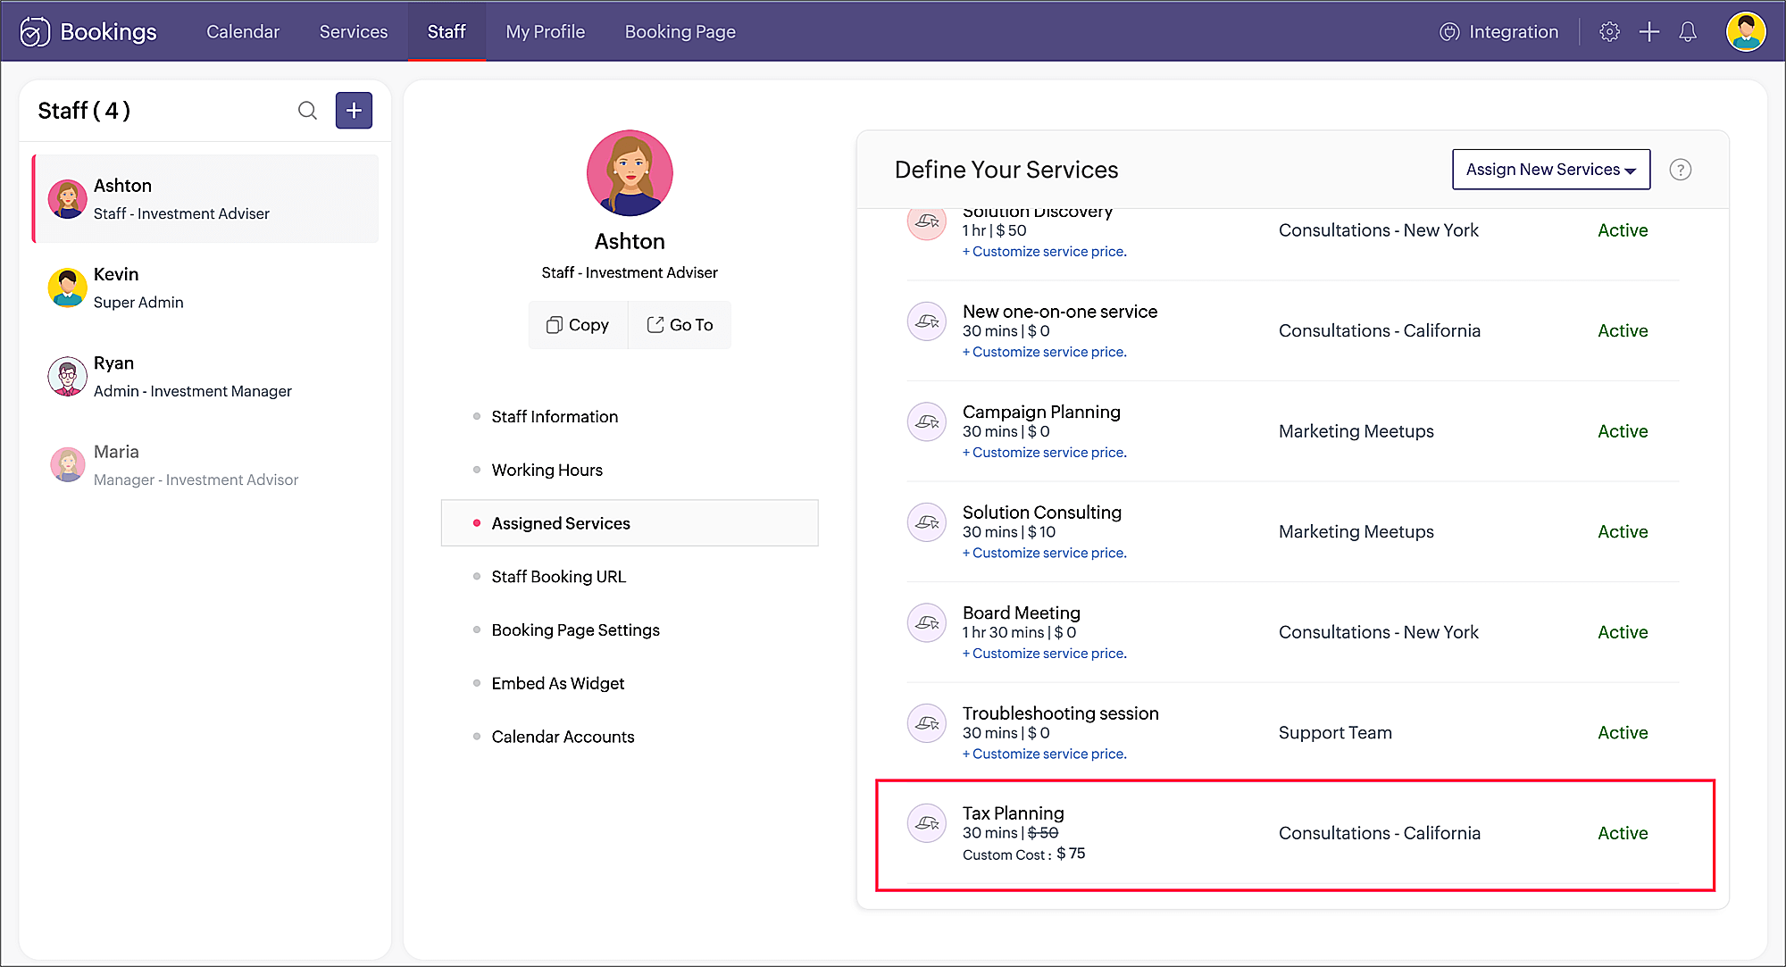Viewport: 1786px width, 967px height.
Task: Expand Assign New Services dropdown
Action: [x=1550, y=170]
